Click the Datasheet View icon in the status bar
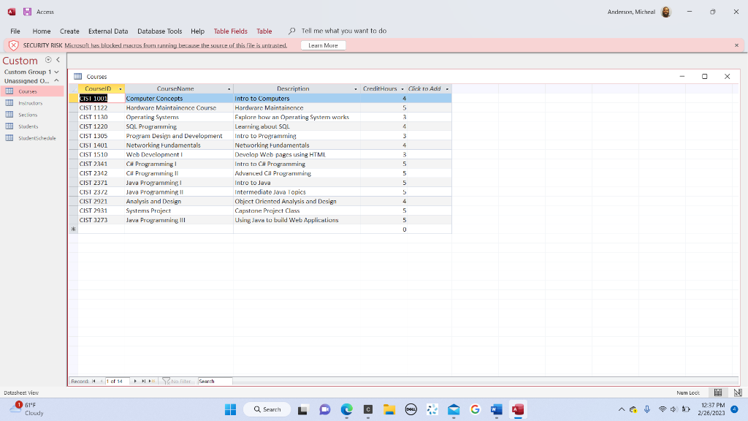Image resolution: width=748 pixels, height=421 pixels. pyautogui.click(x=718, y=392)
